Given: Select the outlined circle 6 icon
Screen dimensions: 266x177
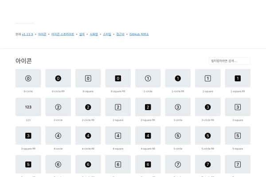Looking at the screenshot, I should [x=58, y=164].
